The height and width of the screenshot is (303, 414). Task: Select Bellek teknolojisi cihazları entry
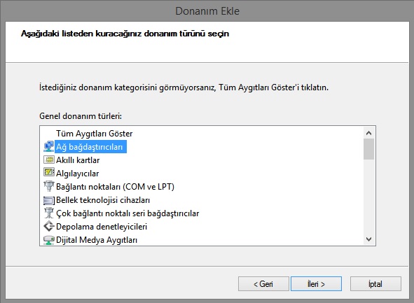pyautogui.click(x=103, y=200)
